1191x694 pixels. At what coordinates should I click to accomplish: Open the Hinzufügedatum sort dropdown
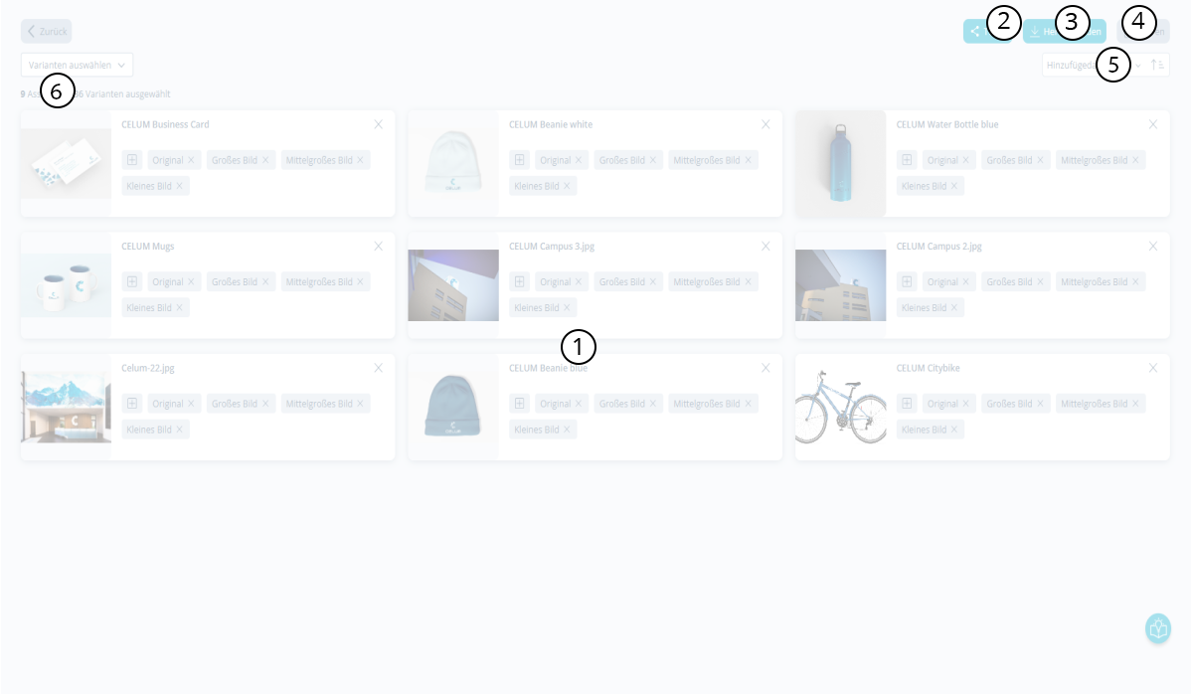click(x=1094, y=65)
